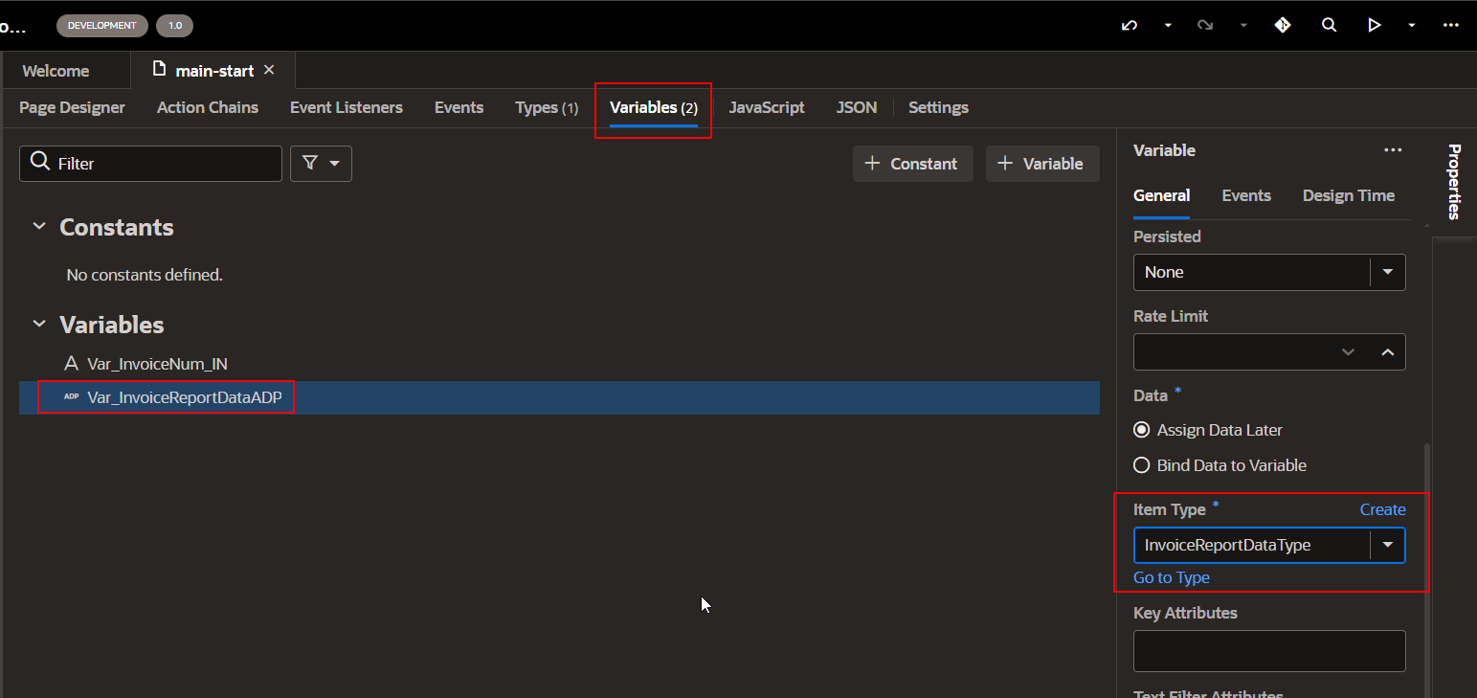The height and width of the screenshot is (698, 1477).
Task: Switch to the Events properties tab
Action: coord(1246,195)
